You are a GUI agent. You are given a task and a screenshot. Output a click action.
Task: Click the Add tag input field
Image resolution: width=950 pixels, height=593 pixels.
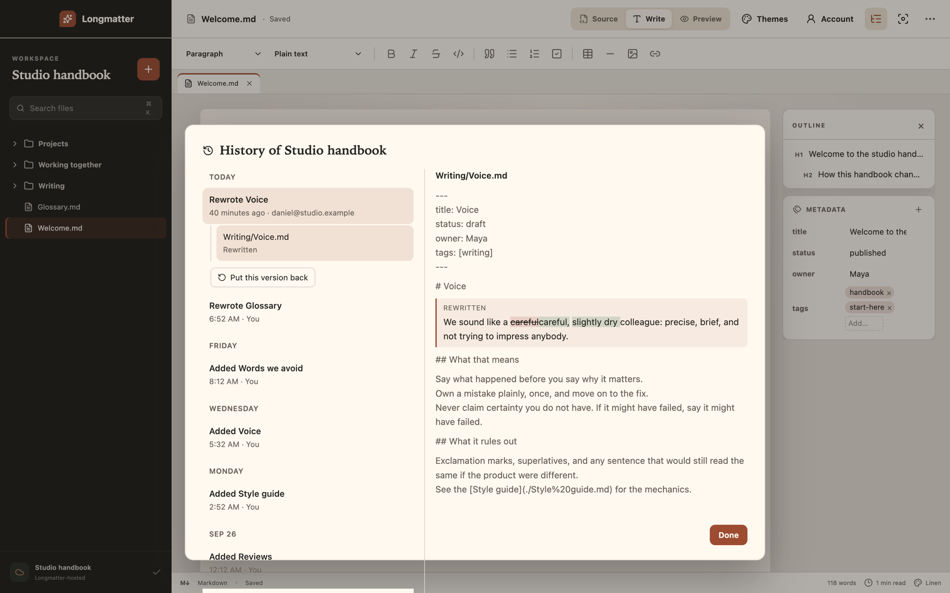tap(864, 324)
